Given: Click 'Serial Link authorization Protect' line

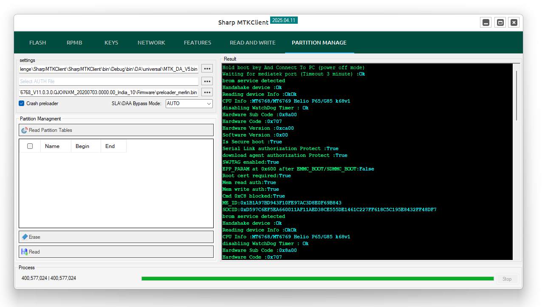Looking at the screenshot, I should click(x=280, y=148).
